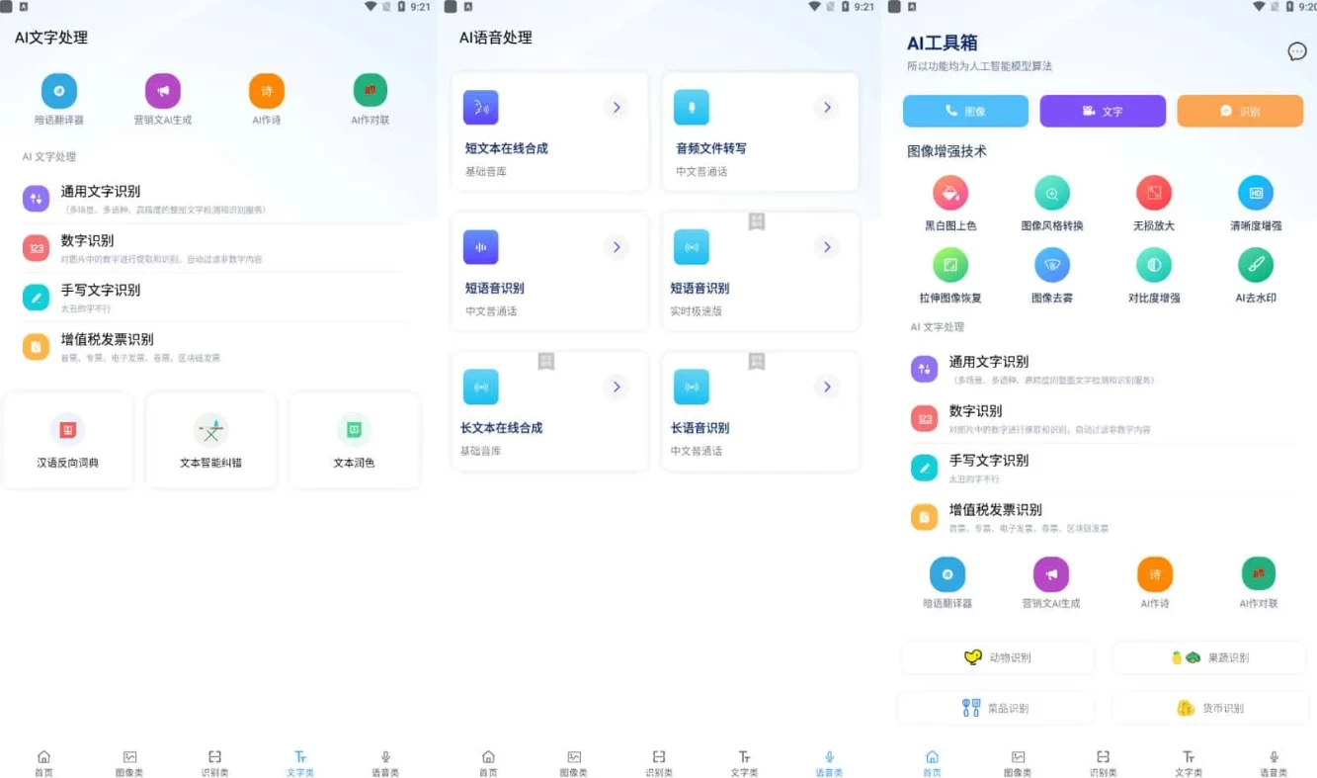
Task: Launch the 无损放大 tool
Action: click(1153, 194)
